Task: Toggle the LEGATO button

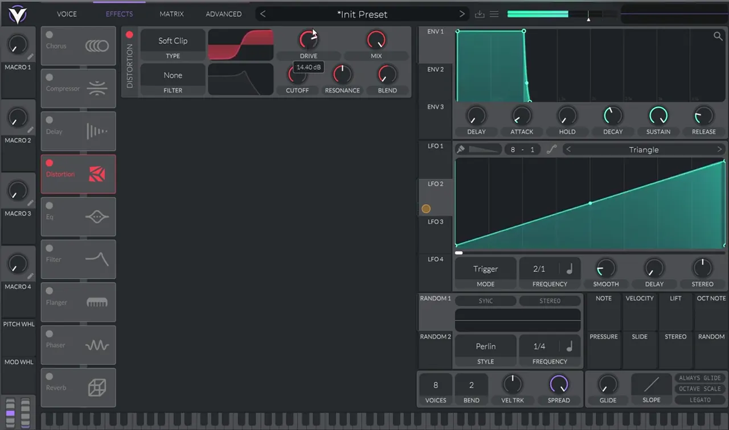Action: pyautogui.click(x=699, y=400)
